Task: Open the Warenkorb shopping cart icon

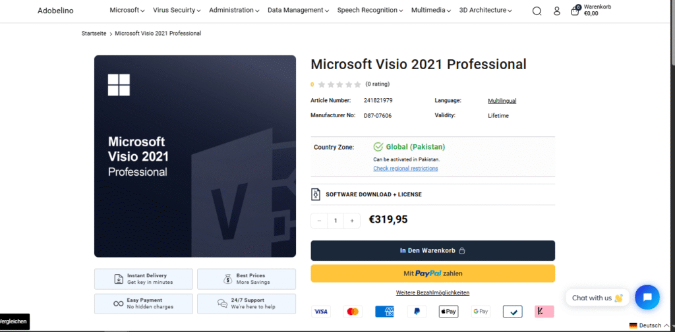Action: click(575, 11)
